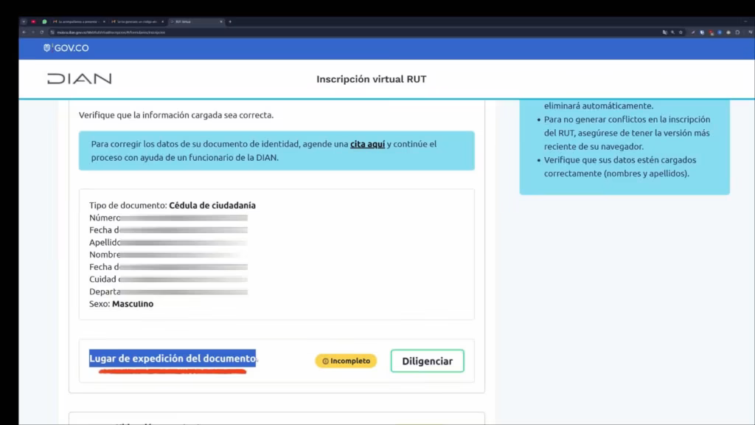Click the translate page icon

click(665, 32)
